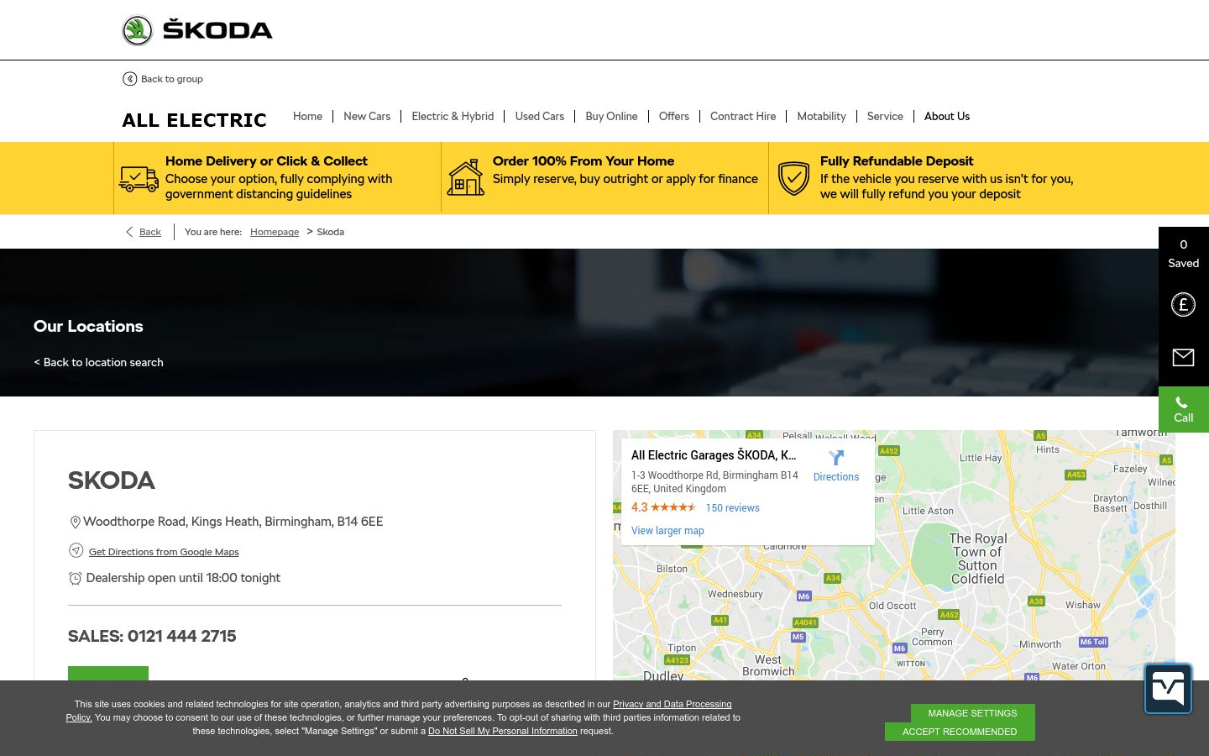Click the envelope email icon in sidebar
Image resolution: width=1209 pixels, height=756 pixels.
1184,358
